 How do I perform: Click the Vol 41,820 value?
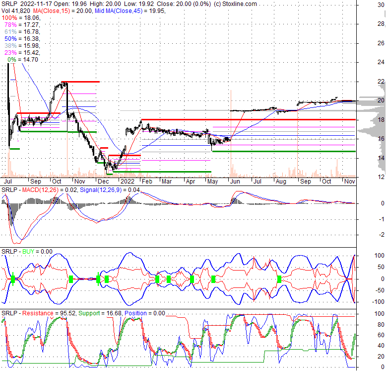(16, 11)
